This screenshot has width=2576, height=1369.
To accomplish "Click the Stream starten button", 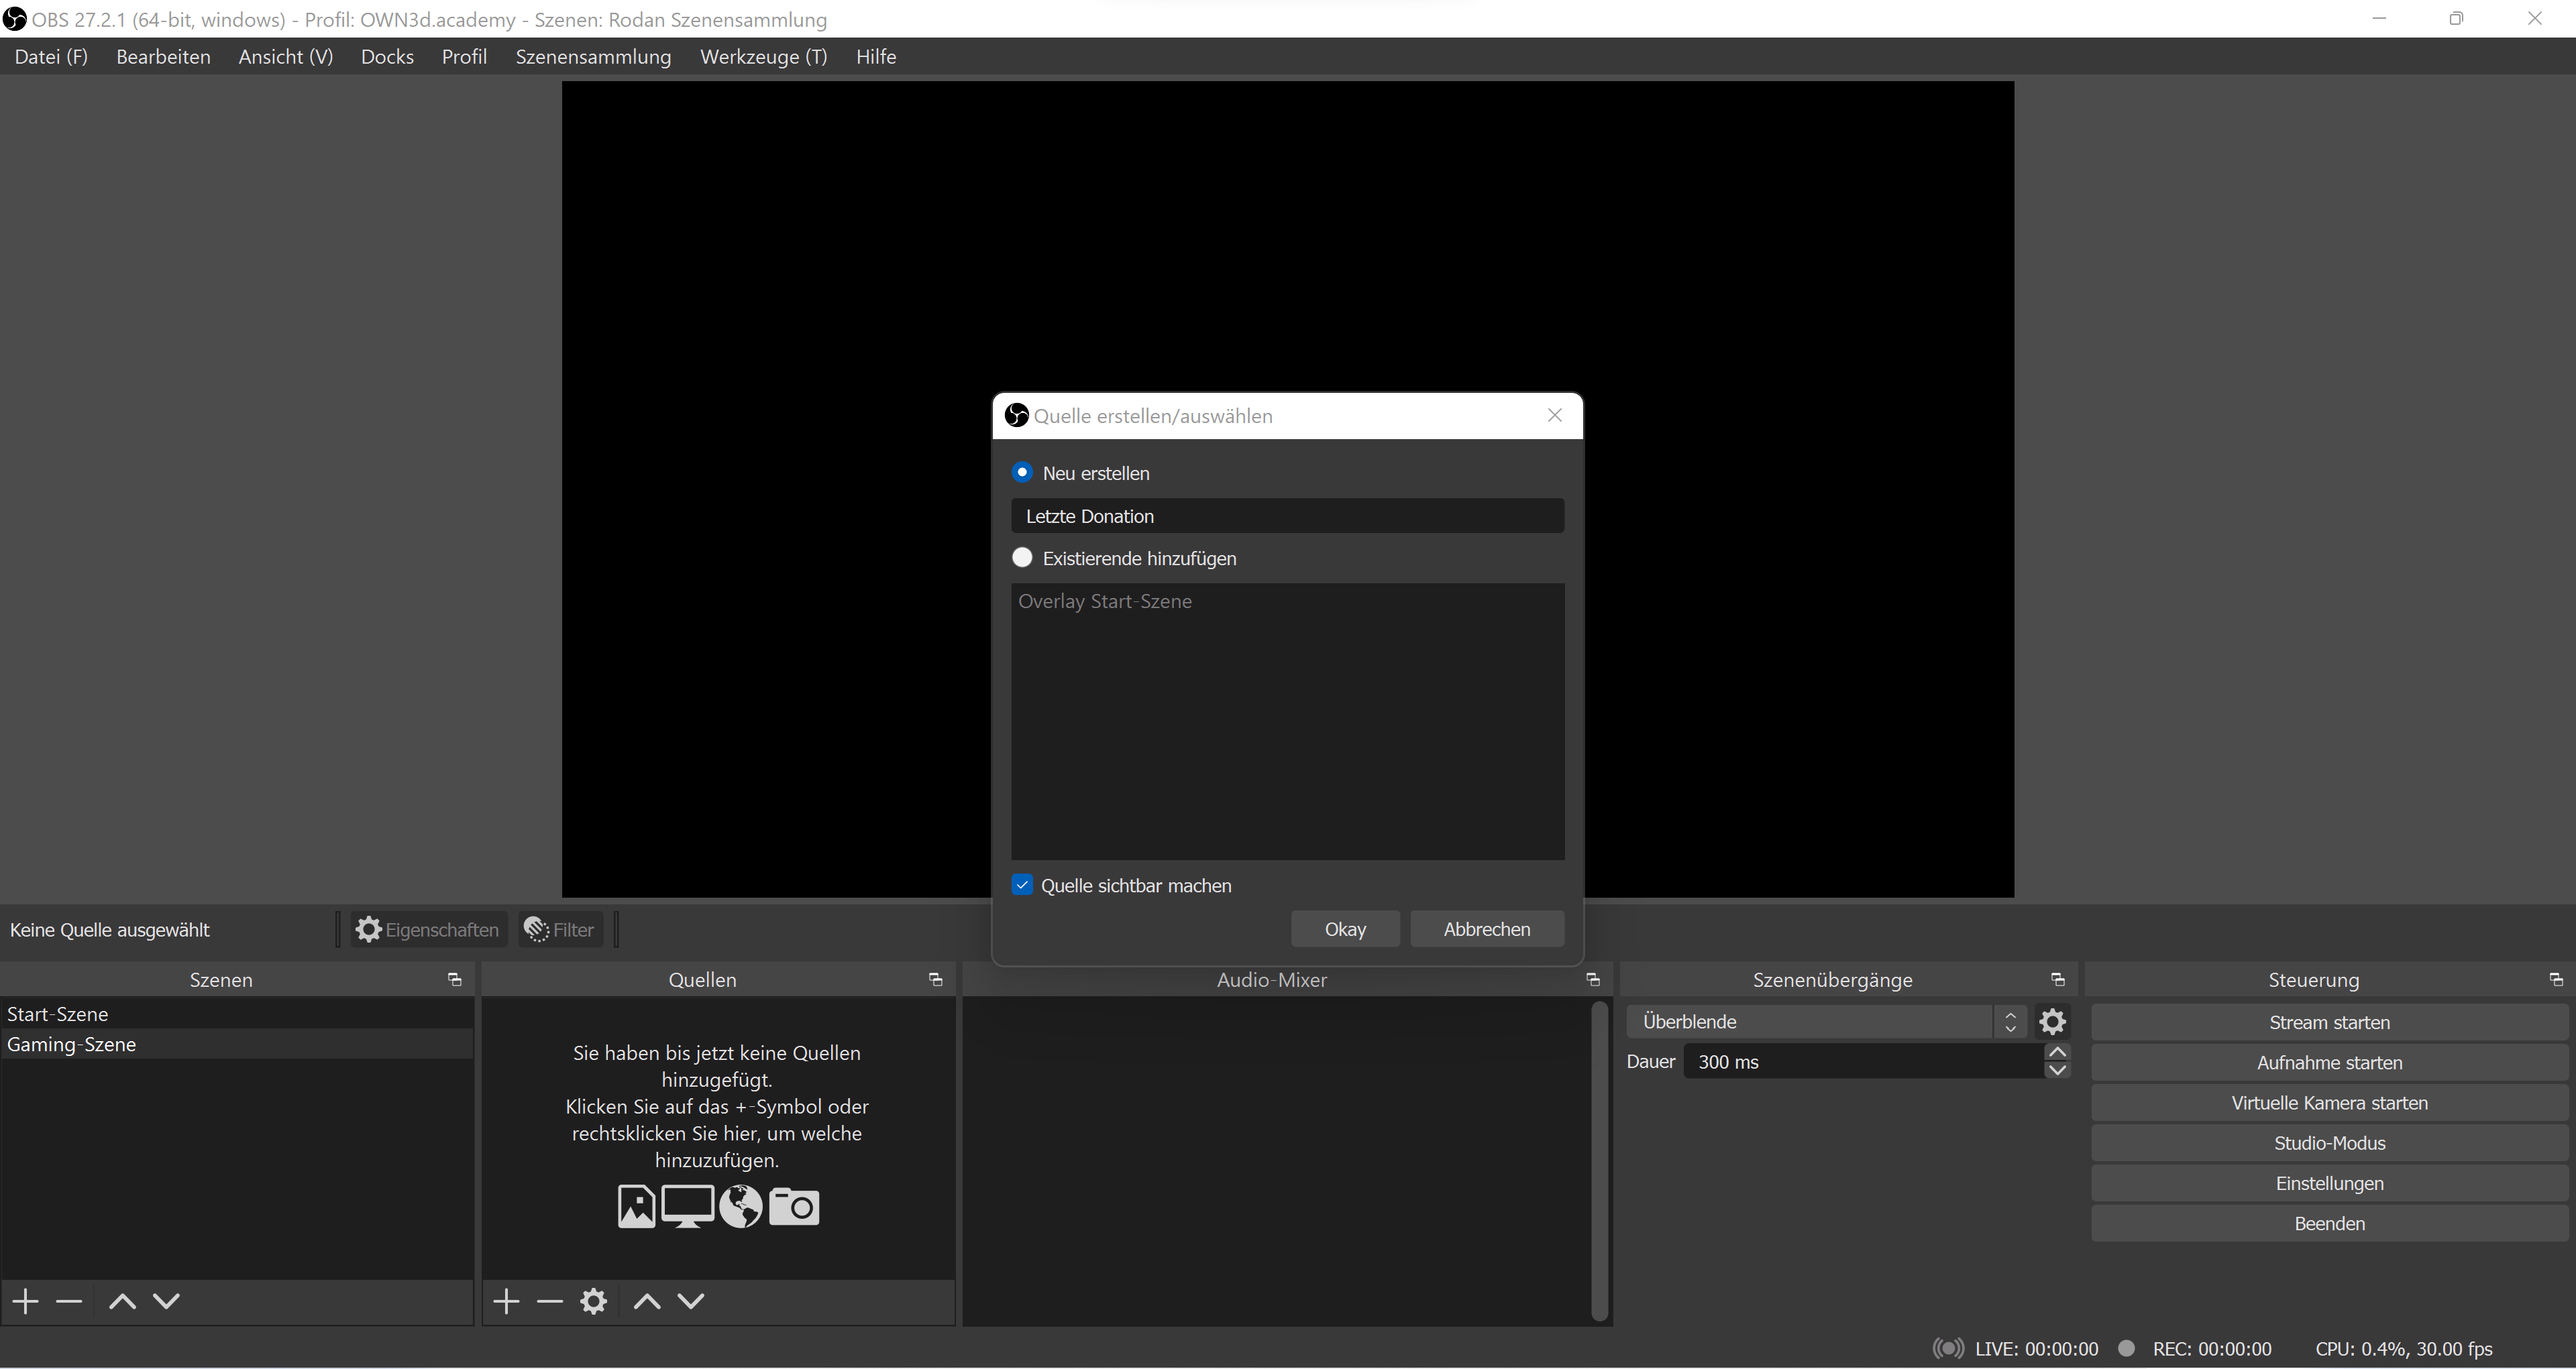I will pyautogui.click(x=2329, y=1022).
